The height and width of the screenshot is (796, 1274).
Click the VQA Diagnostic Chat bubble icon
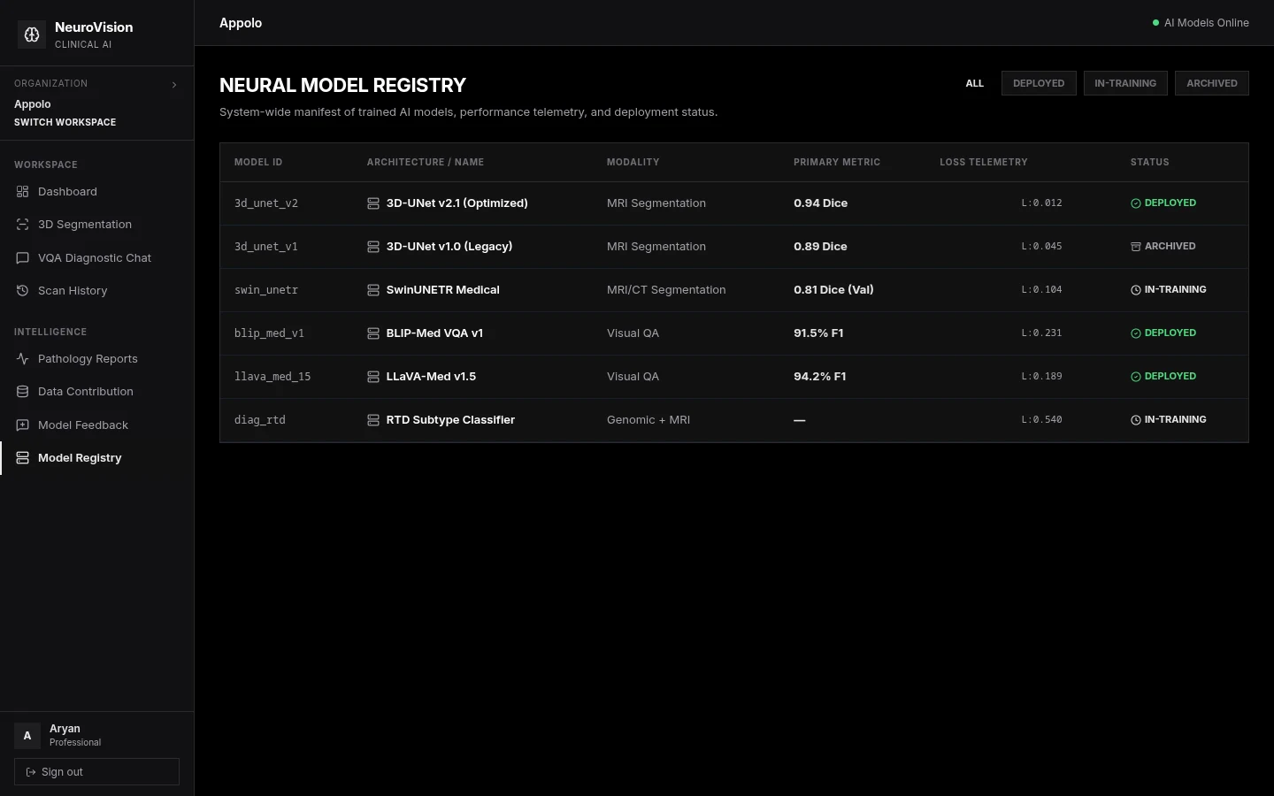(x=22, y=258)
